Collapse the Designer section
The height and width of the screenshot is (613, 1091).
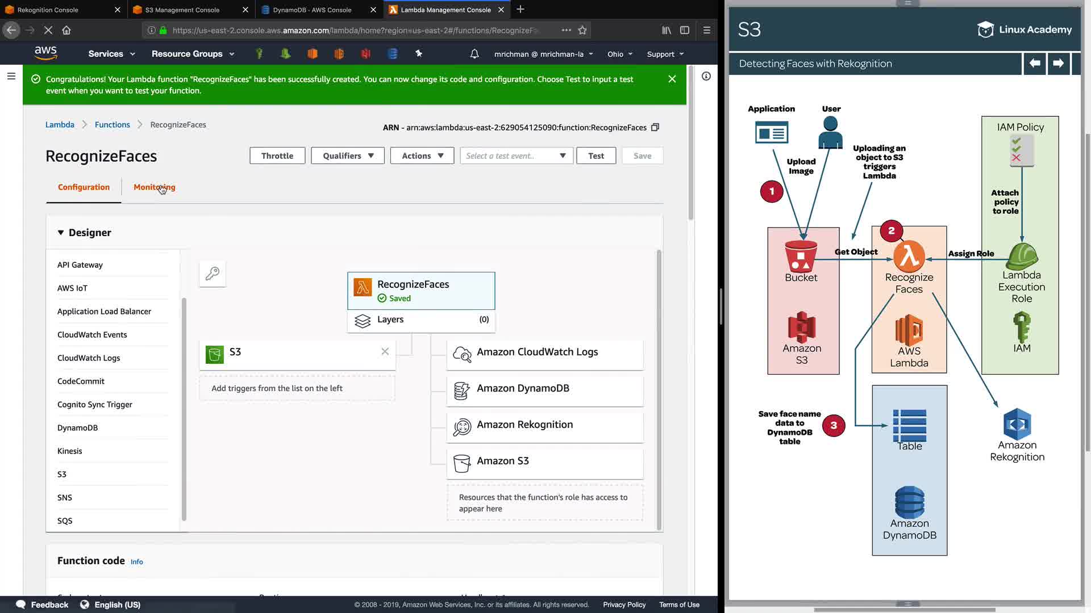[61, 233]
